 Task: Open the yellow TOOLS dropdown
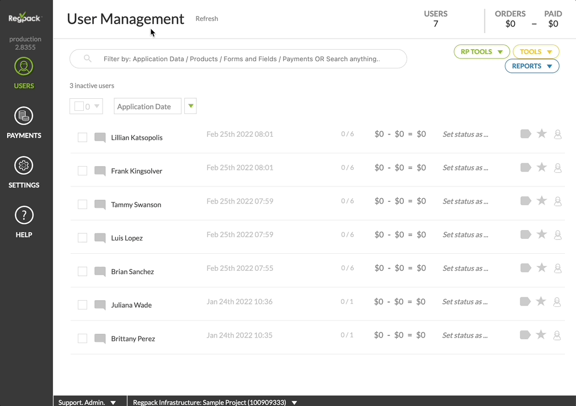pos(536,52)
